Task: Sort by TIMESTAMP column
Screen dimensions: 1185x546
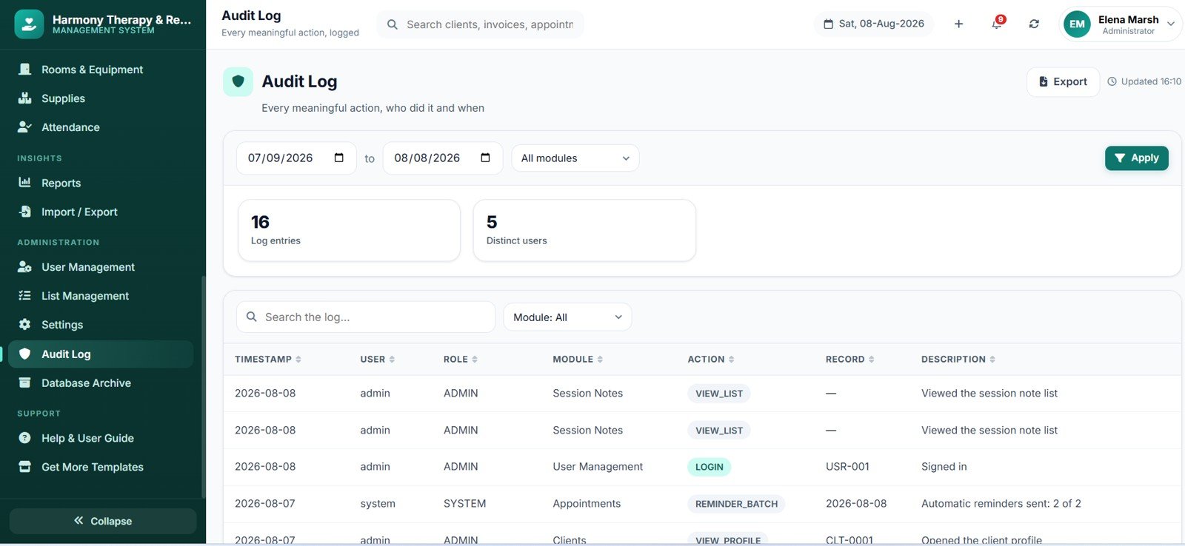Action: coord(267,360)
